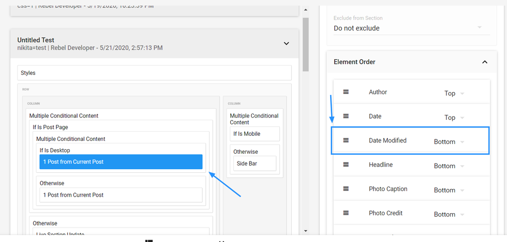Screen dimensions: 507x242
Task: Open Photo Caption position dropdown
Action: point(449,190)
